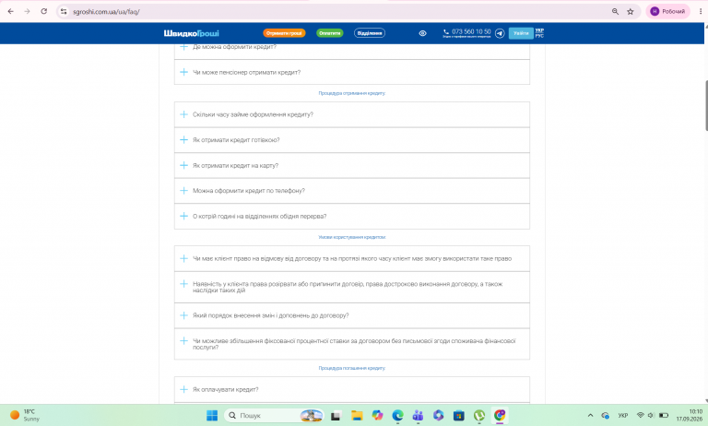
Task: Open Microsoft Edge from taskbar
Action: pos(398,415)
